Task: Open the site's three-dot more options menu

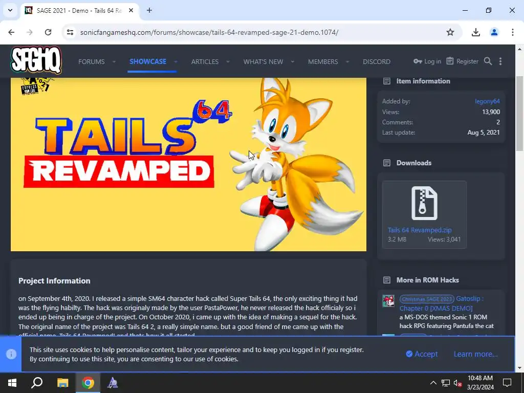Action: tap(500, 61)
